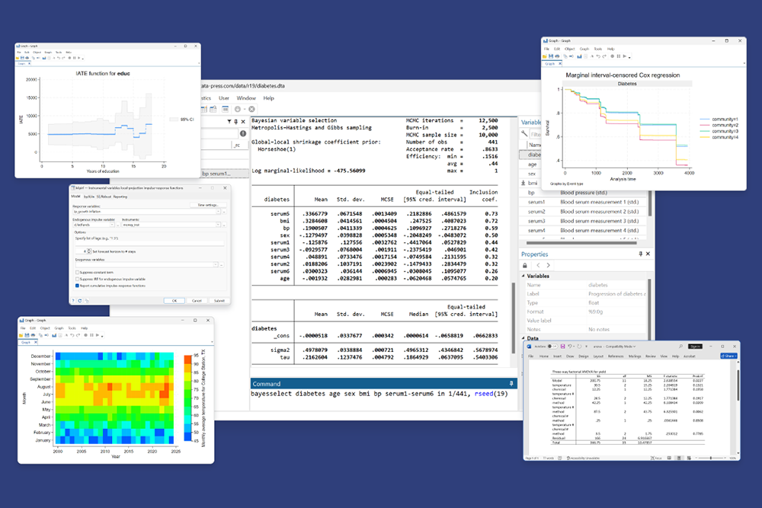Click Time settings button in ivlpirf dialog

tap(208, 205)
